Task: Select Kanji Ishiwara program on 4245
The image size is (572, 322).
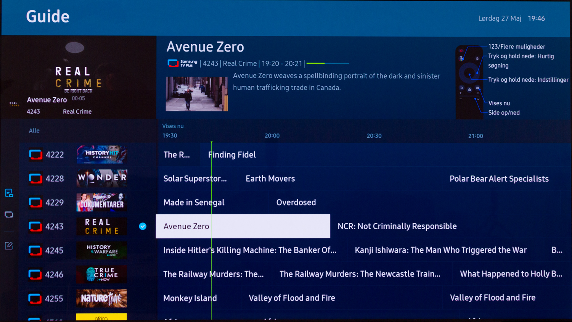Action: click(x=440, y=250)
